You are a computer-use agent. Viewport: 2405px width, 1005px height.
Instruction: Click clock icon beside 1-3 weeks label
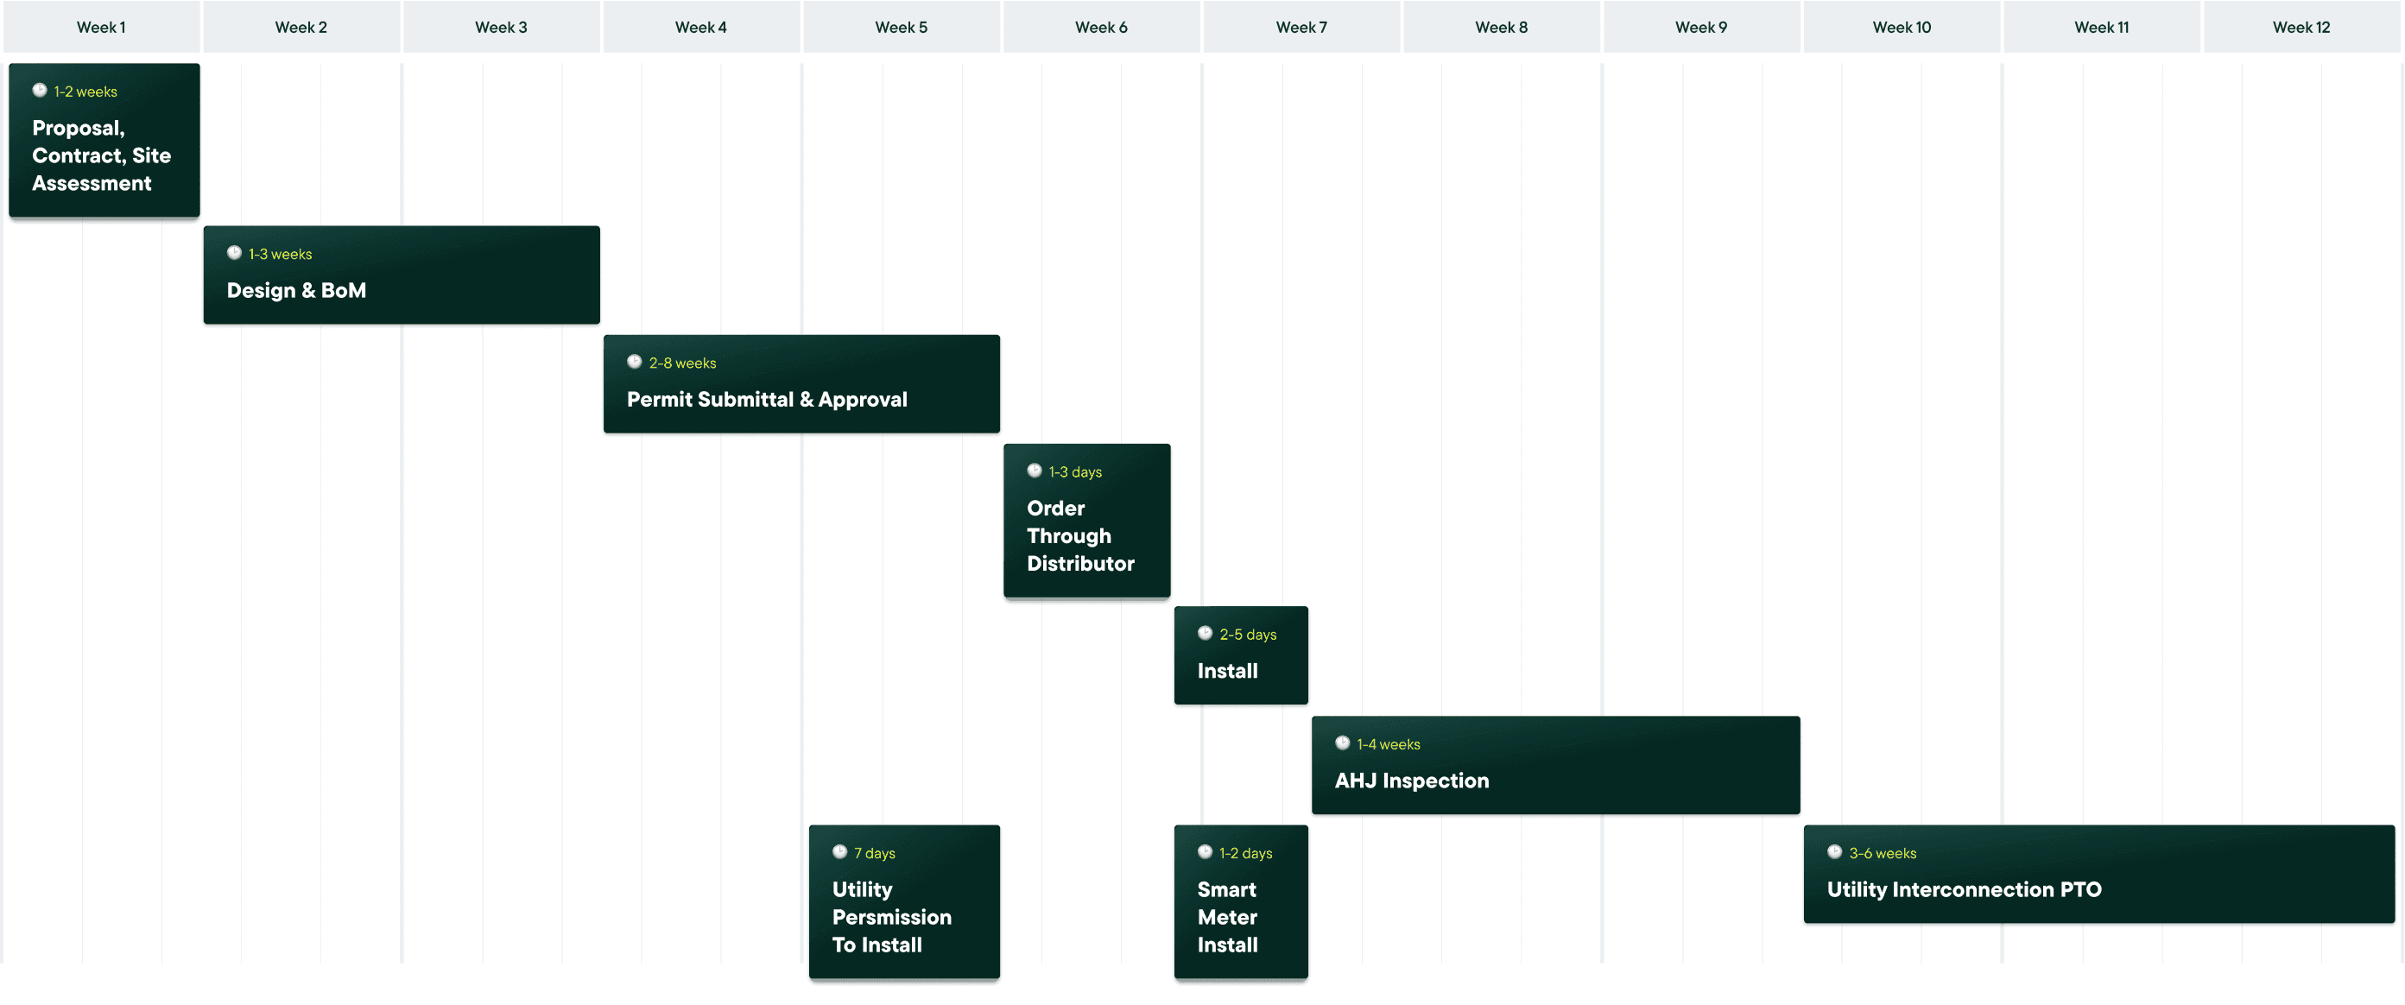point(234,253)
